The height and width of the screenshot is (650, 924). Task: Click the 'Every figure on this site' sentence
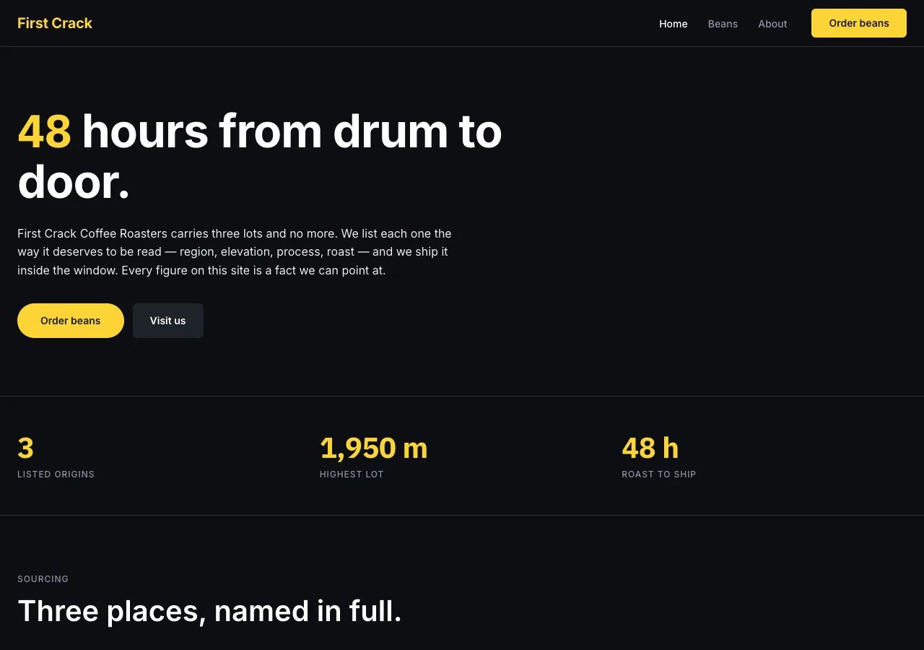pyautogui.click(x=253, y=271)
